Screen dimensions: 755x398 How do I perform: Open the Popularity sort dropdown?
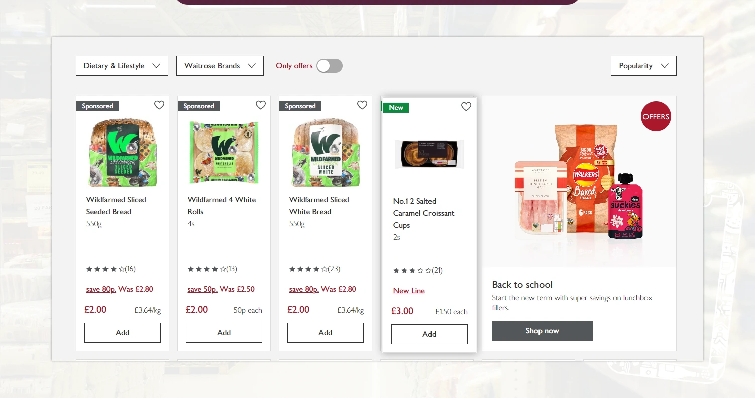coord(643,66)
